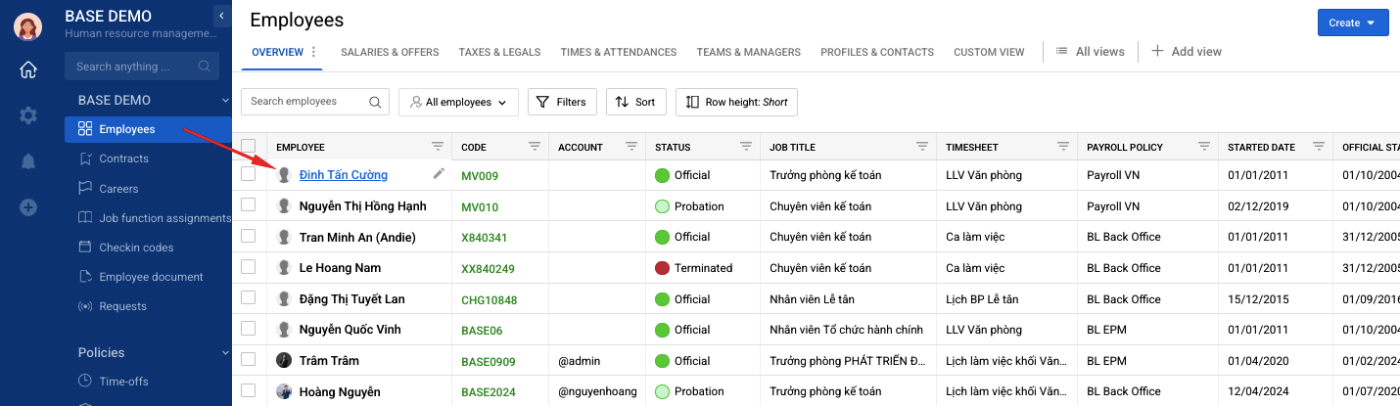
Task: Click the Hoàng Nguyễn avatar photo
Action: coord(284,391)
